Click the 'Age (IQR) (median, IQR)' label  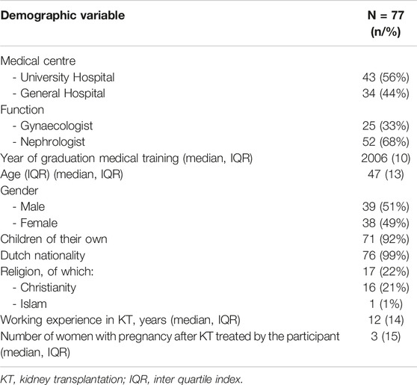pos(62,174)
